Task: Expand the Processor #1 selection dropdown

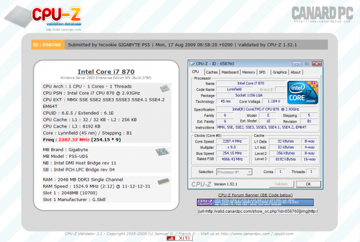Action: point(249,172)
